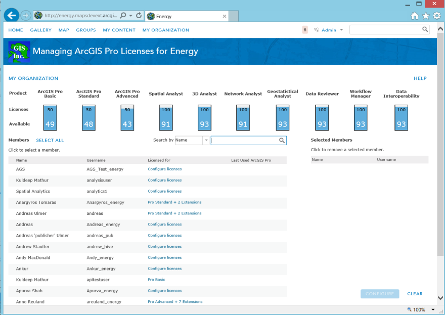Viewport: 445px width, 315px height.
Task: Click the Workflow Manager license gauge
Action: point(361,117)
